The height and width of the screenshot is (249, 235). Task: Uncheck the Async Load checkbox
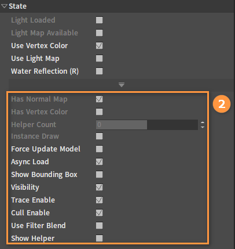(99, 162)
